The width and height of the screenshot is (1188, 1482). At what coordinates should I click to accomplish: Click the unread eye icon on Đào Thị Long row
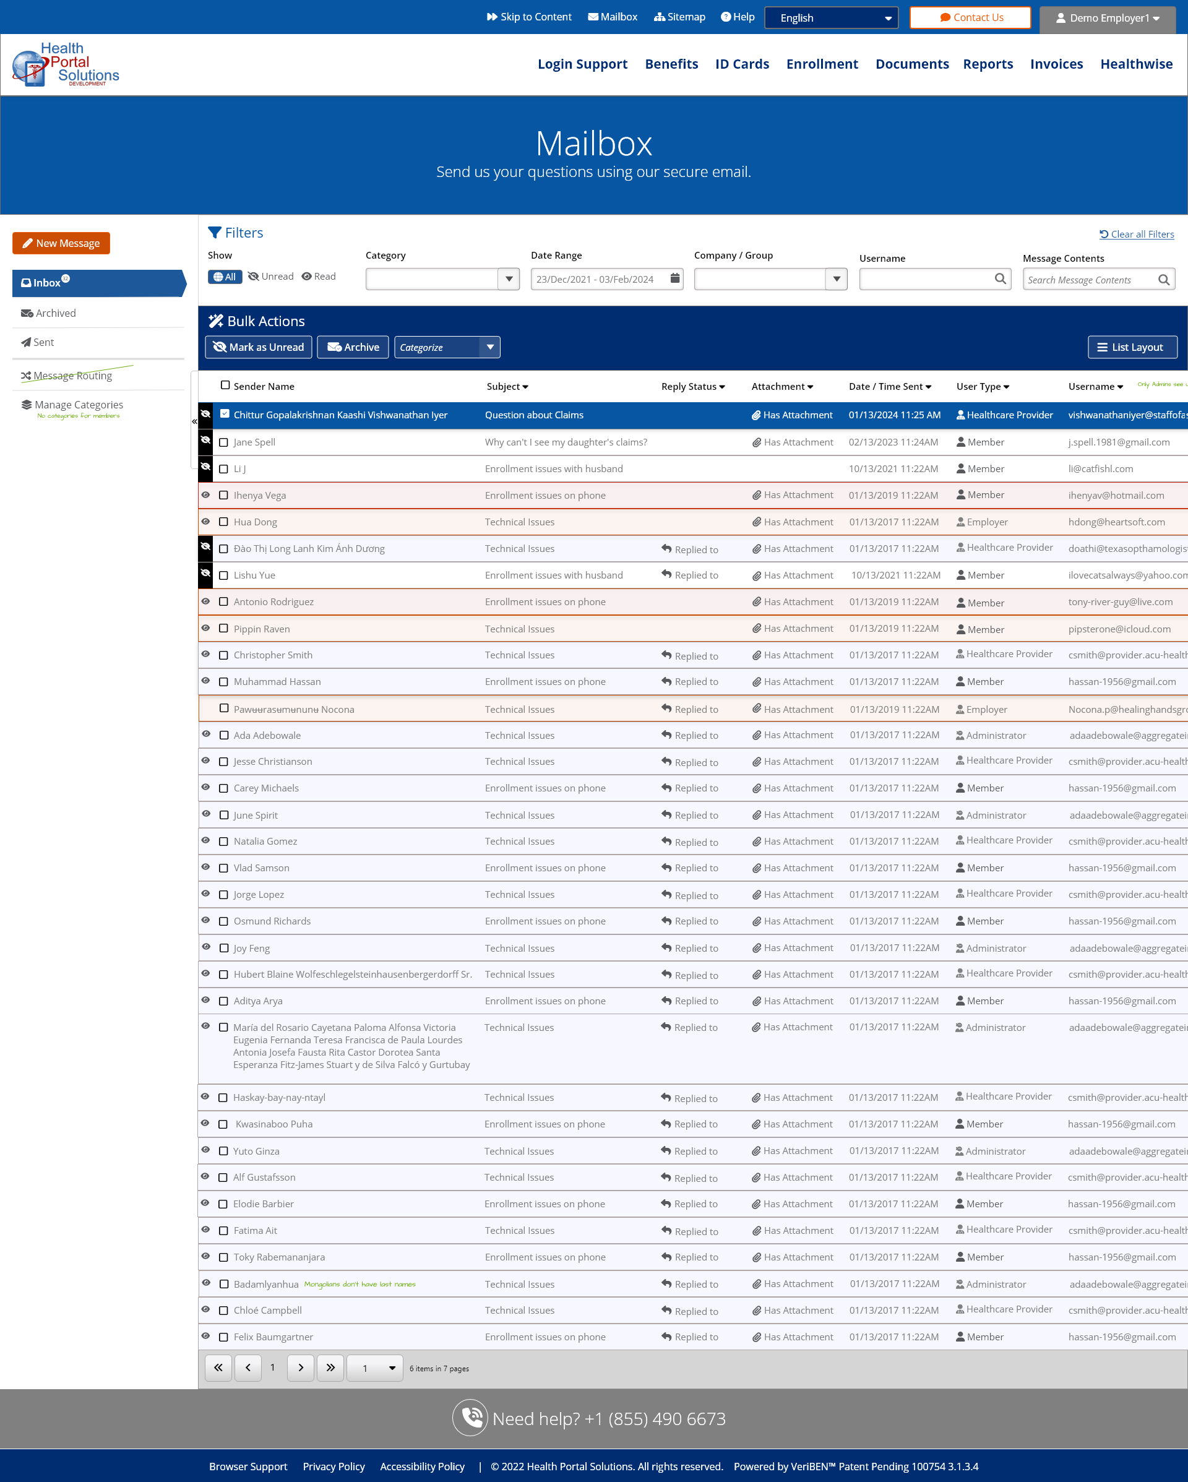pyautogui.click(x=205, y=548)
